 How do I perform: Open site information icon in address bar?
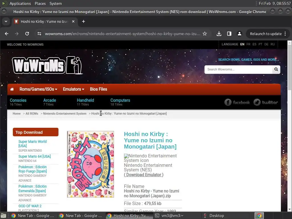39,34
